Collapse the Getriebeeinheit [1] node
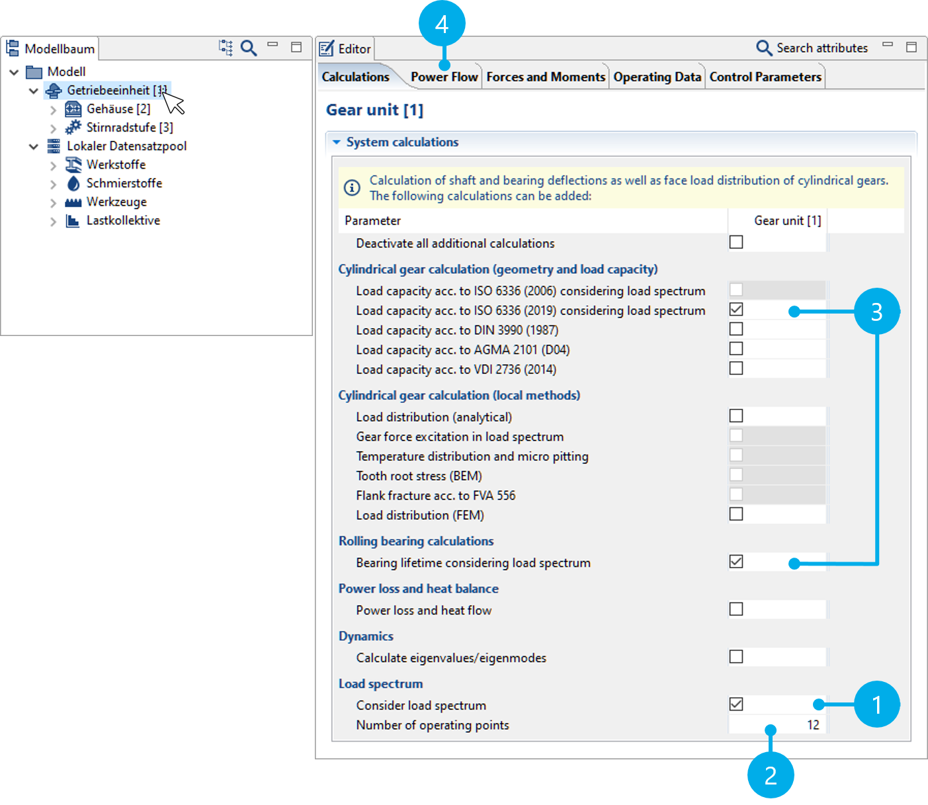Image resolution: width=928 pixels, height=805 pixels. 34,91
